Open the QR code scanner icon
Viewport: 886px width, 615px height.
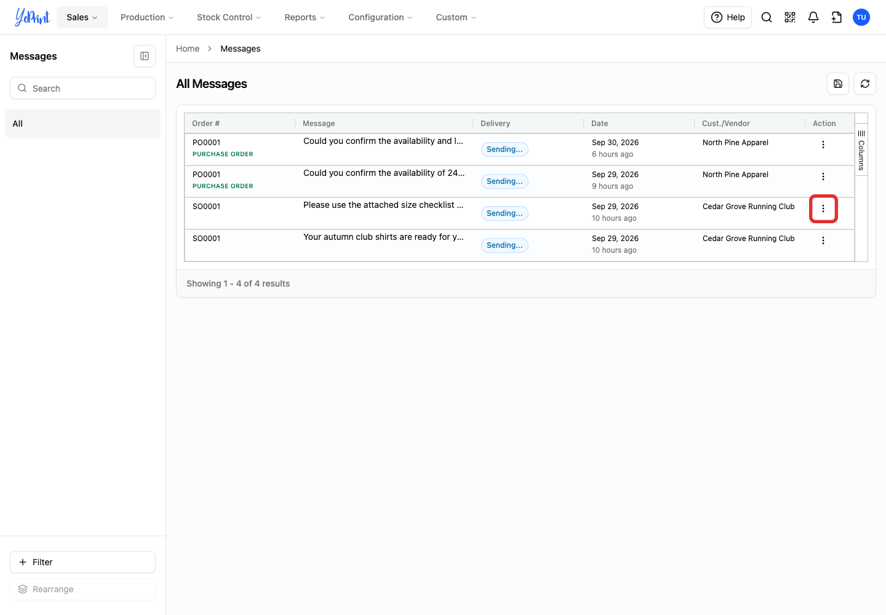[x=790, y=17]
